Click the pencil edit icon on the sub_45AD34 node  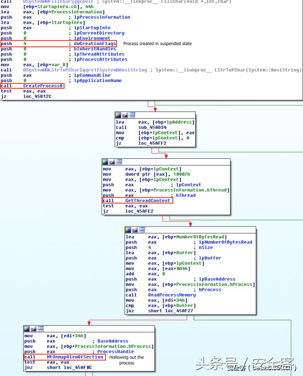click(125, 115)
